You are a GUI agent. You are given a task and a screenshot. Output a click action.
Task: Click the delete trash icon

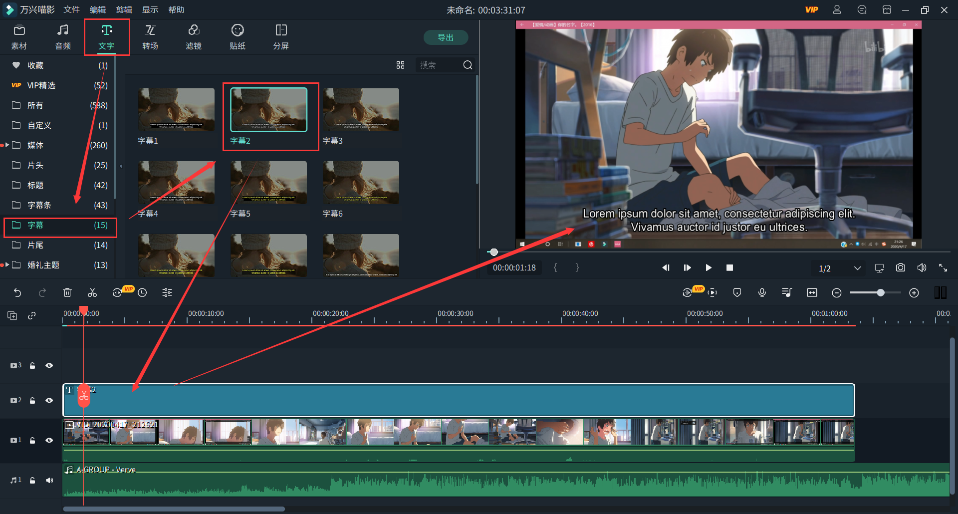click(67, 293)
